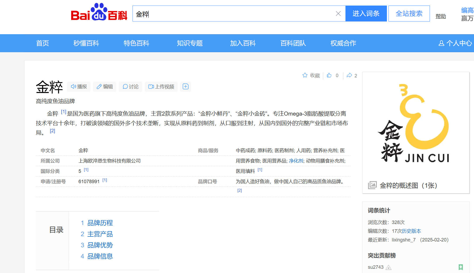Viewport: 474px width, 273px height.
Task: Go to the 首页 tab
Action: tap(42, 43)
